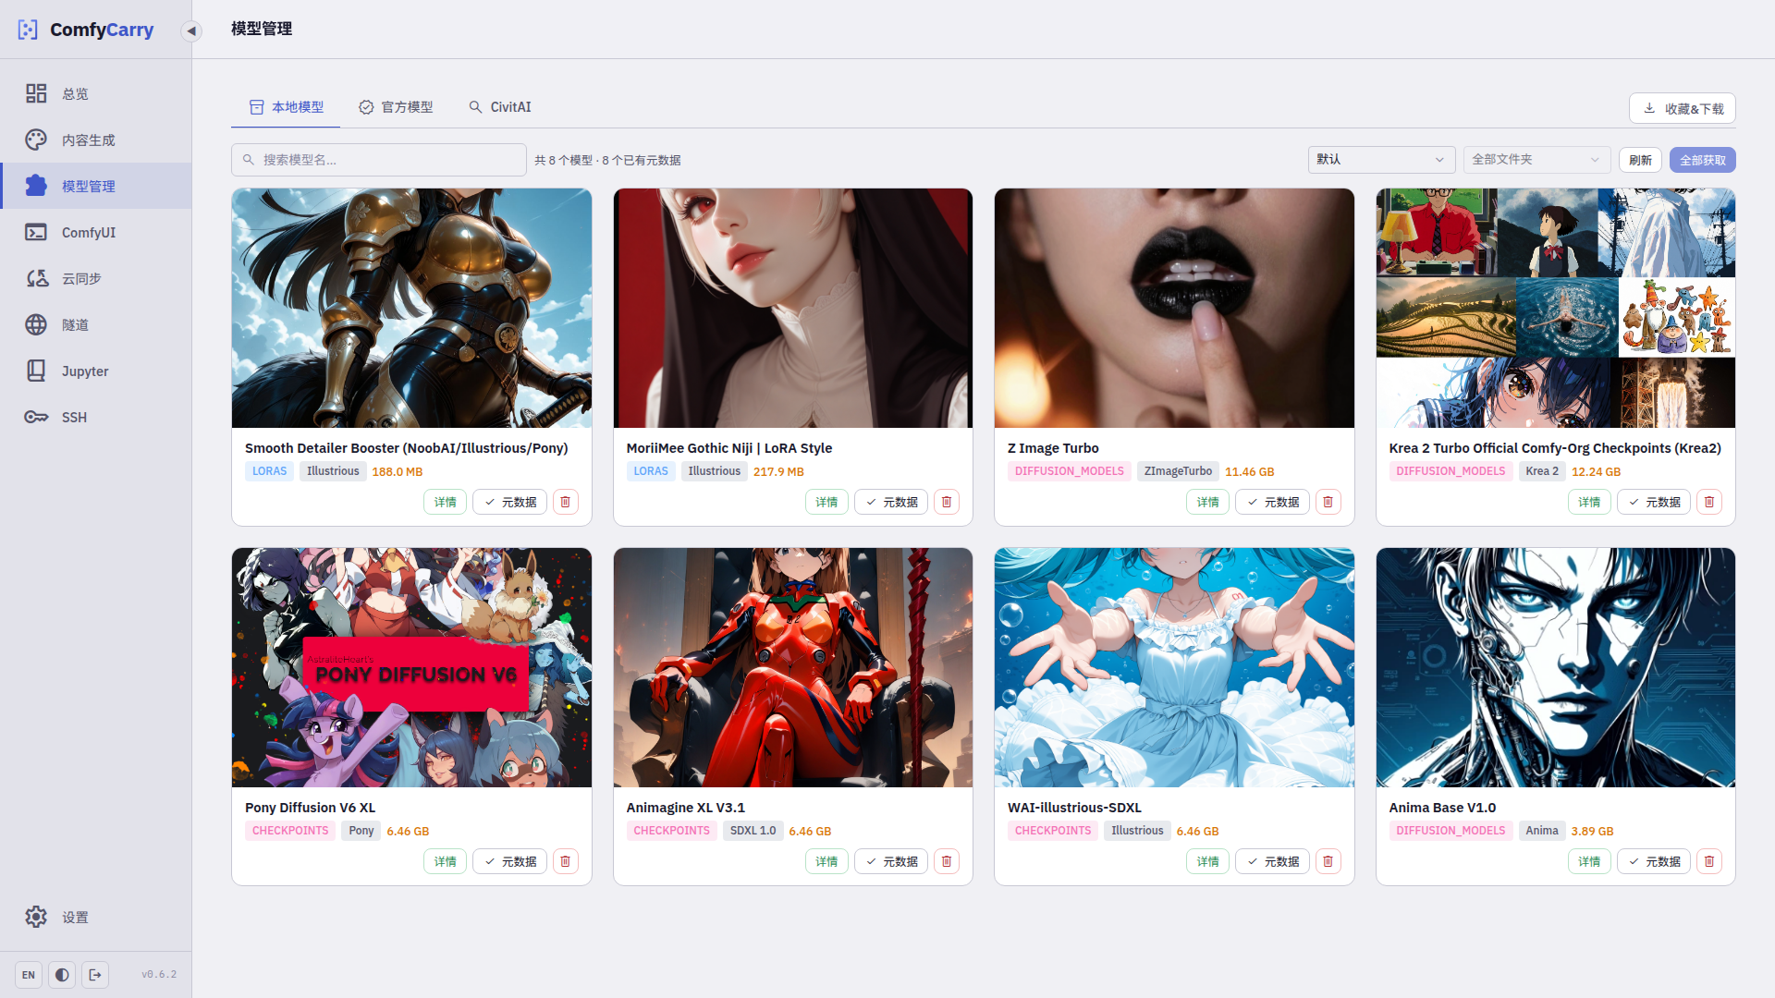Switch to the 本地模型 tab

pos(287,107)
